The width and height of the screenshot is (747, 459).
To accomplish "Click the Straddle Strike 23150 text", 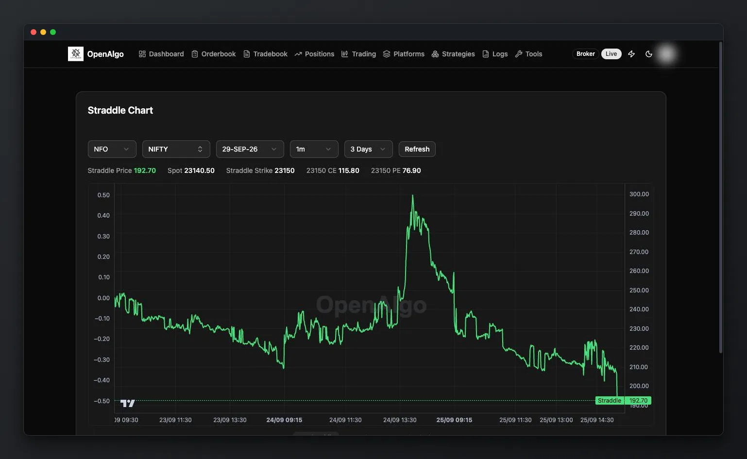I will [x=260, y=170].
